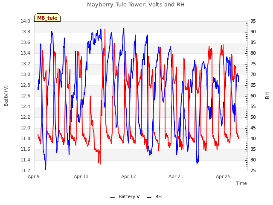Click the 12.0 left axis value

[x=26, y=128]
